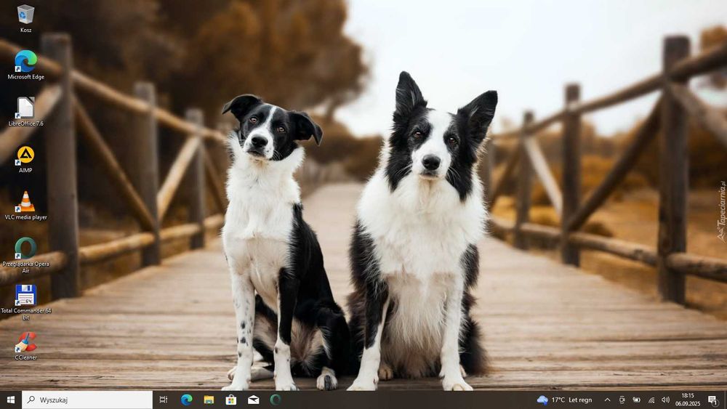Open the notification center icon
Screen dimensions: 727x409
coord(712,400)
